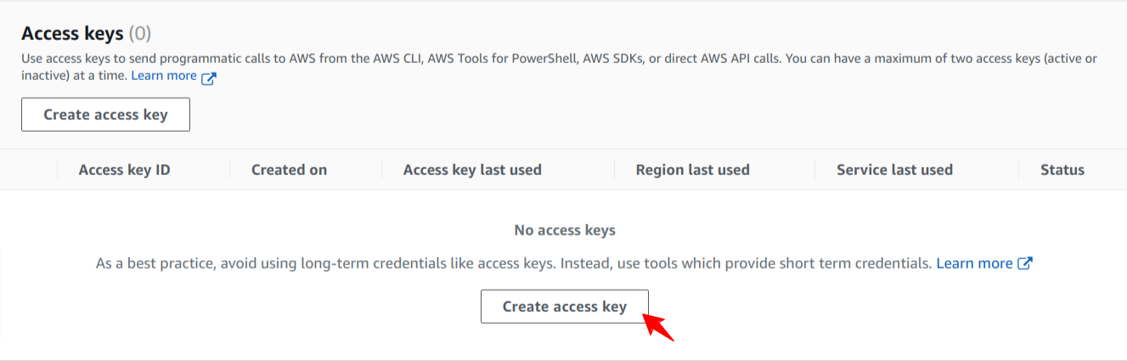Select the Access key last used column header

click(472, 170)
